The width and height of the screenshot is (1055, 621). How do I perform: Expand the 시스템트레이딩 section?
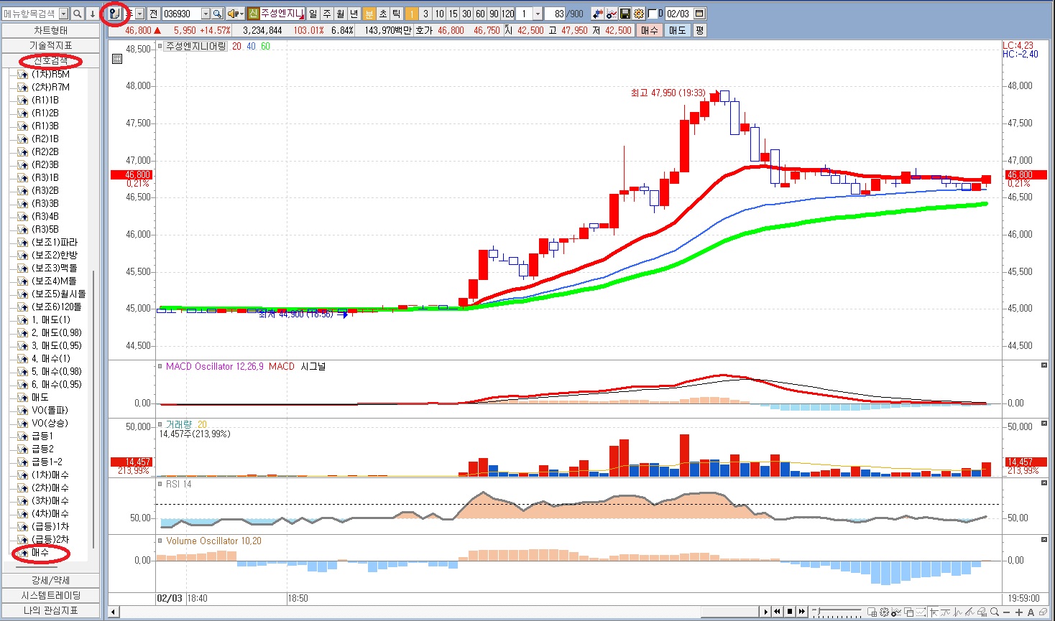(50, 595)
